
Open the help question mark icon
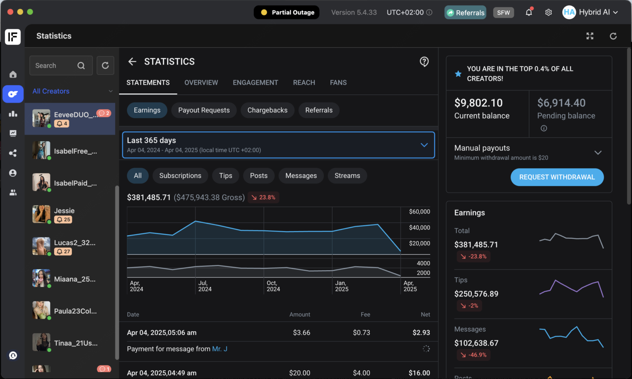(x=424, y=62)
